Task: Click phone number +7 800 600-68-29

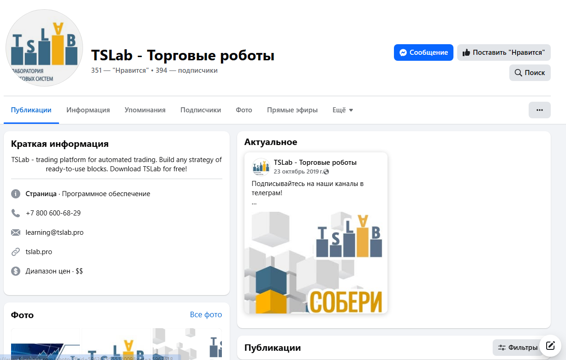Action: pyautogui.click(x=53, y=213)
